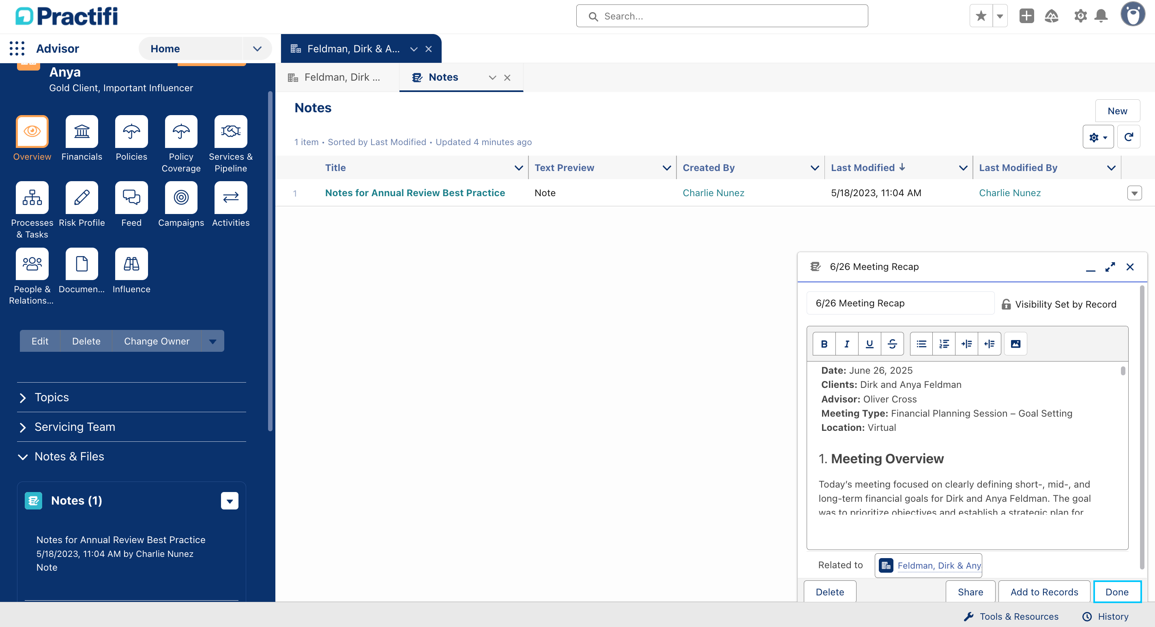Apply strikethrough formatting in note editor

[892, 344]
